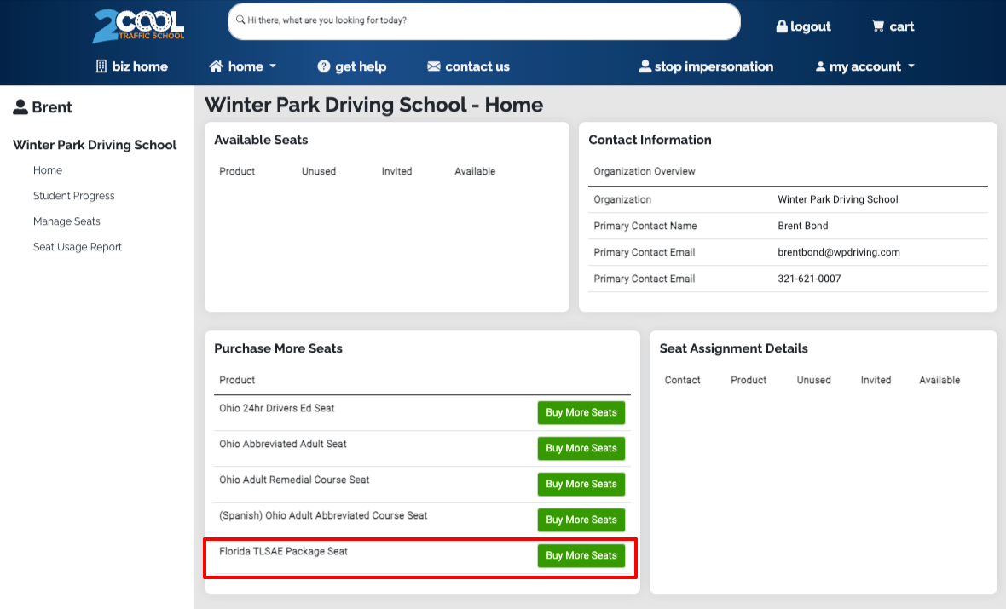Image resolution: width=1006 pixels, height=609 pixels.
Task: Select stop impersonation in navigation
Action: click(706, 66)
